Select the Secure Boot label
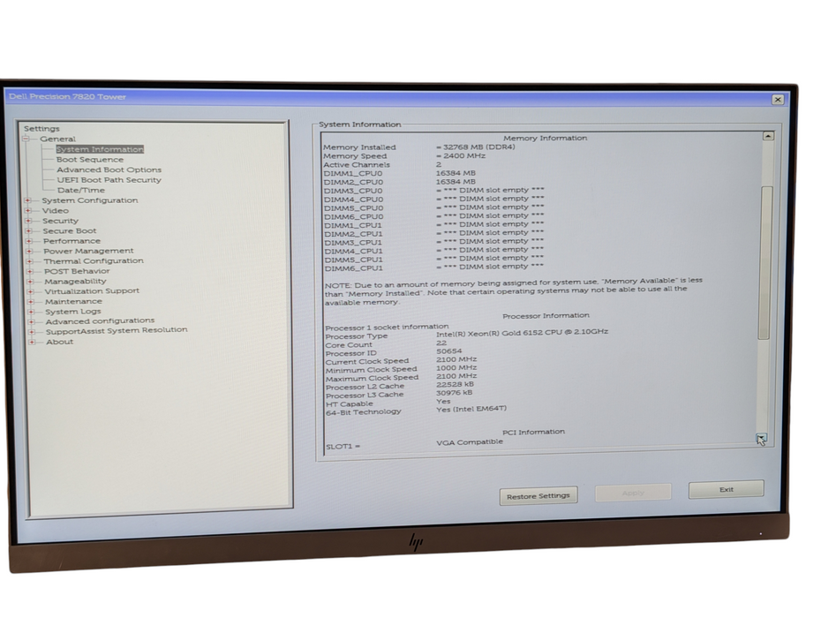The image size is (821, 618). 70,231
